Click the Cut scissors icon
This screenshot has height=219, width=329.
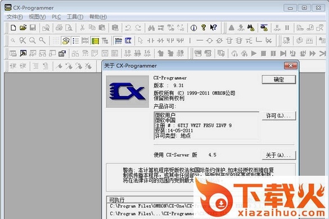[x=82, y=28]
